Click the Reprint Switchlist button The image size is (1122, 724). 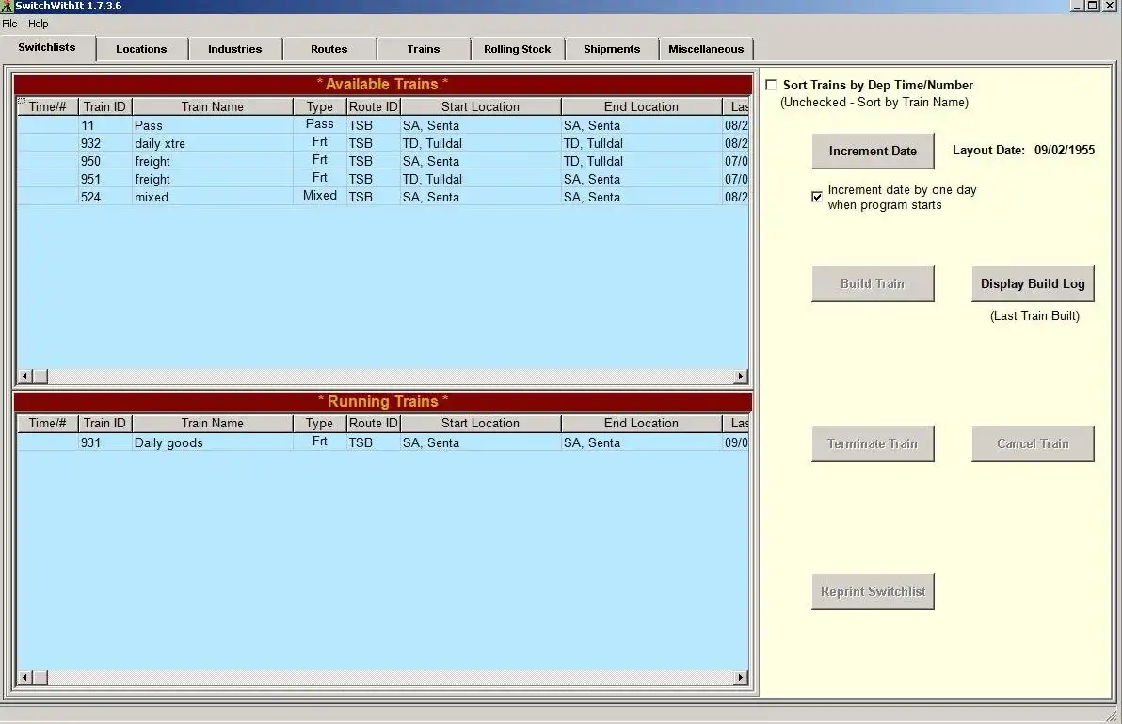click(872, 591)
